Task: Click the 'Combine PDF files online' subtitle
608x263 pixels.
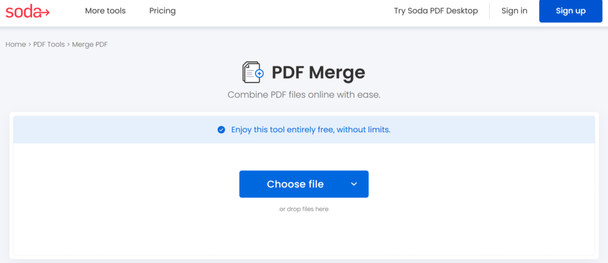Action: point(304,95)
